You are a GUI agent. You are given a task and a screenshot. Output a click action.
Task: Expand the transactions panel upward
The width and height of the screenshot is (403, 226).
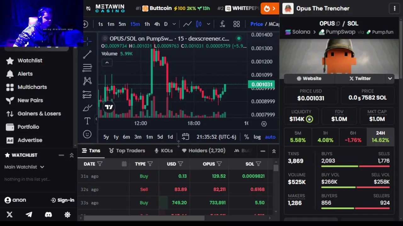point(274,151)
